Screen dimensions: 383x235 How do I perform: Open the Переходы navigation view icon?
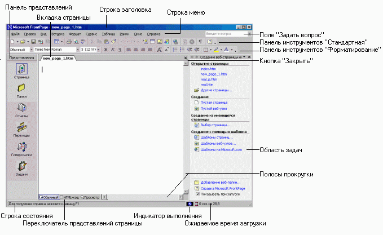pos(21,130)
